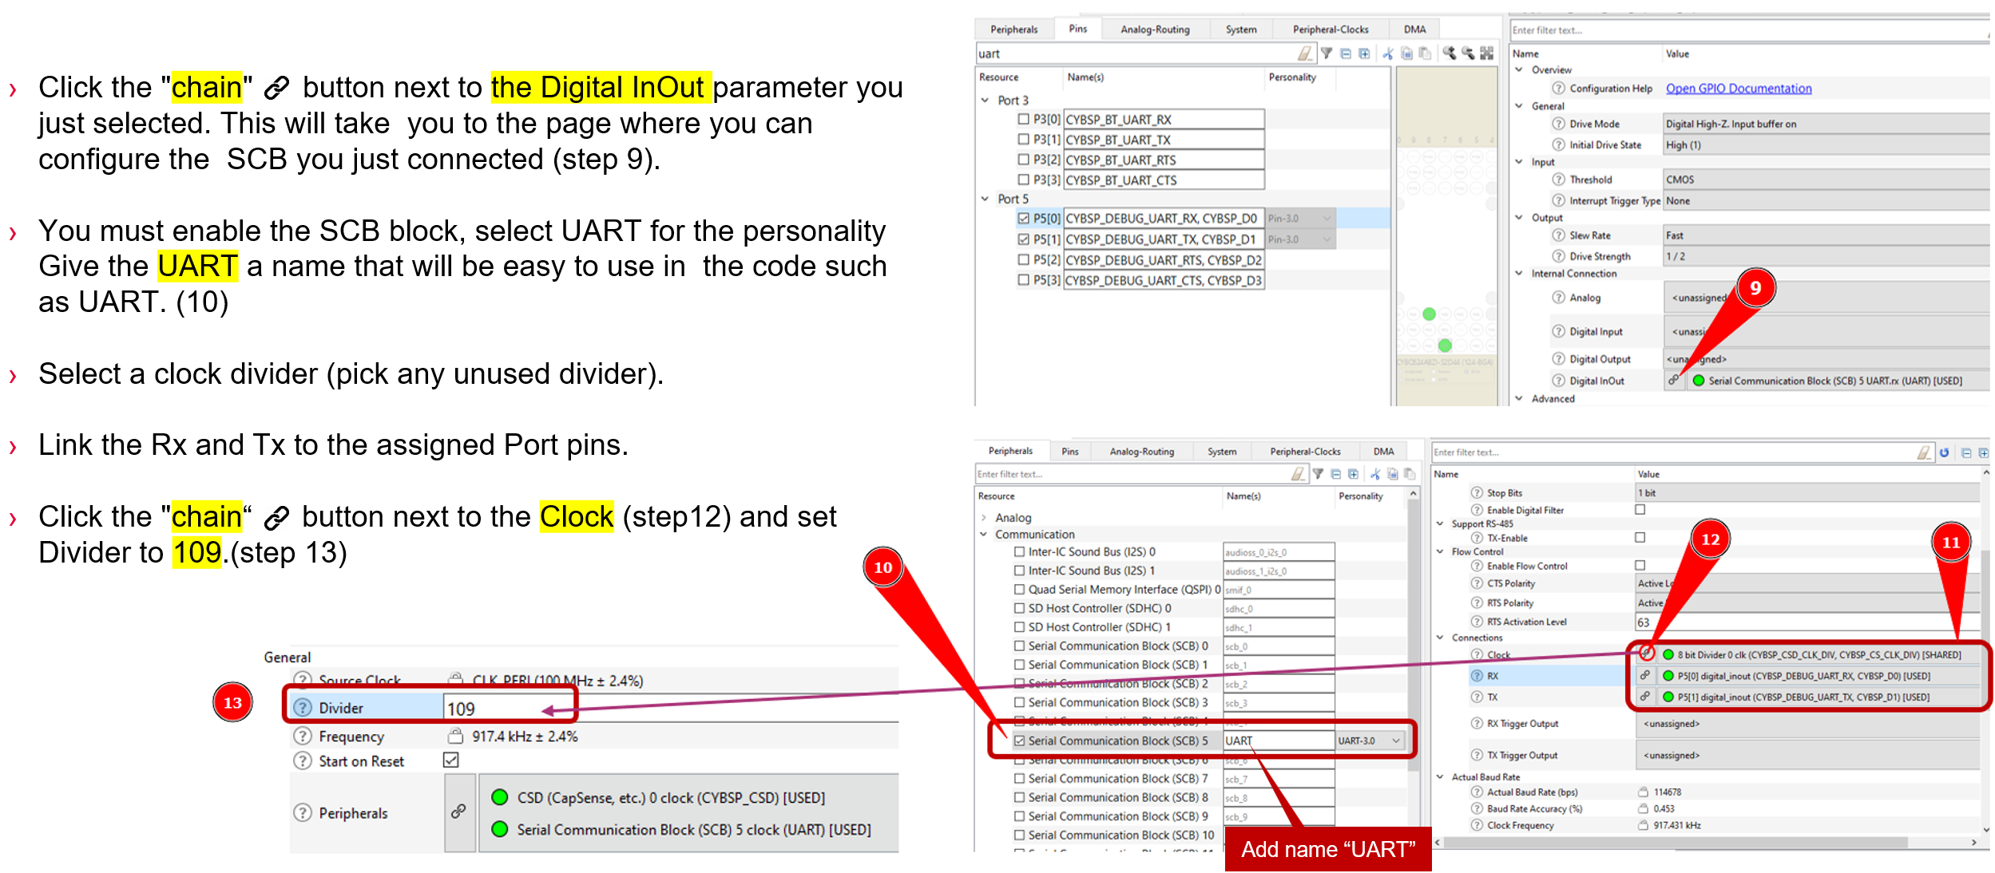The width and height of the screenshot is (1995, 873).
Task: Collapse the Port 5 tree section
Action: point(984,198)
